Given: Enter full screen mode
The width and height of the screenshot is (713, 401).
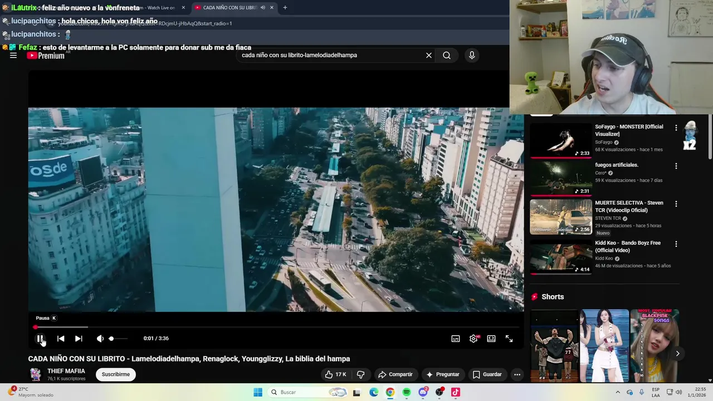Looking at the screenshot, I should [x=509, y=339].
